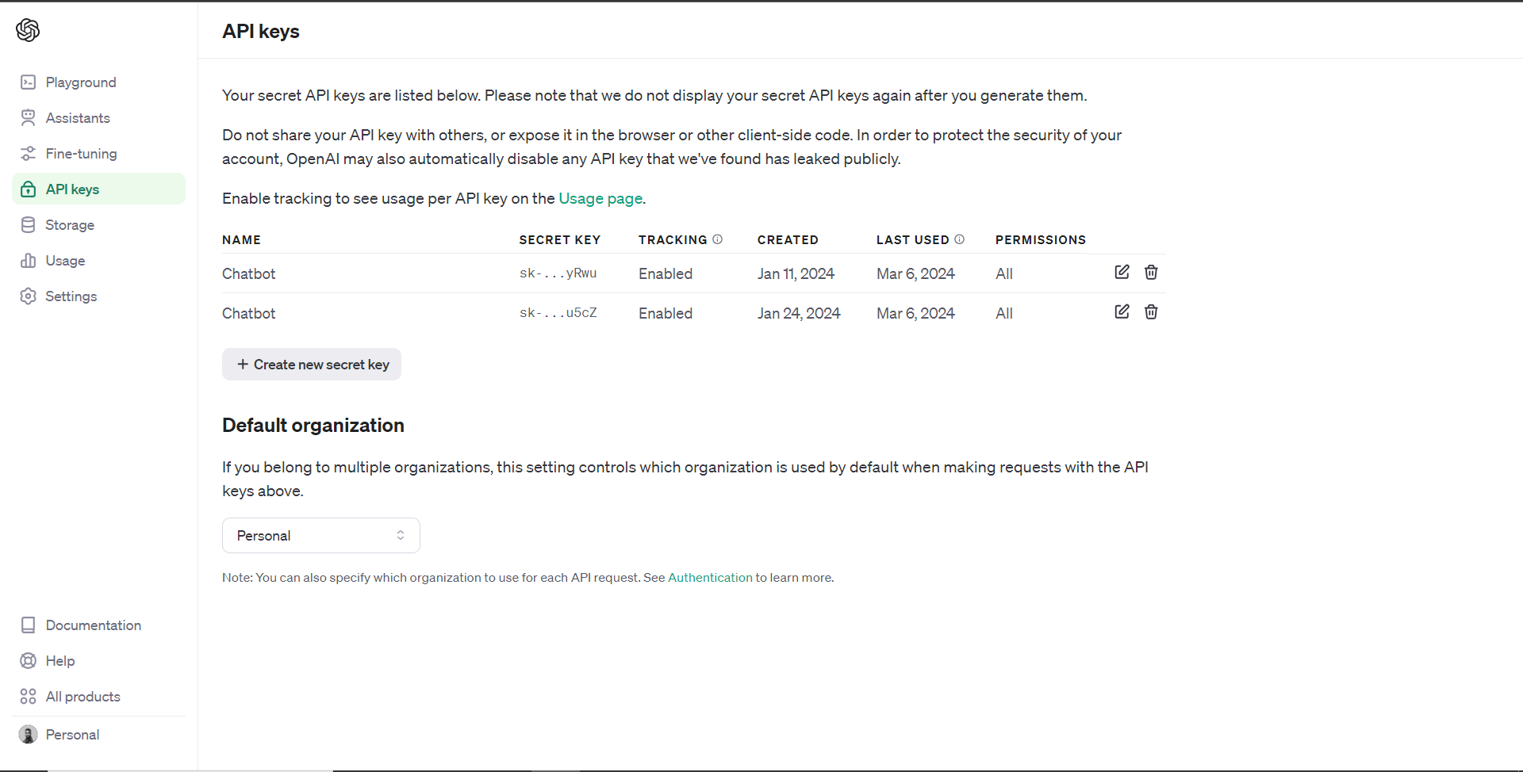1523x772 pixels.
Task: Edit the sk-...u5cZ Chatbot key
Action: [1122, 311]
